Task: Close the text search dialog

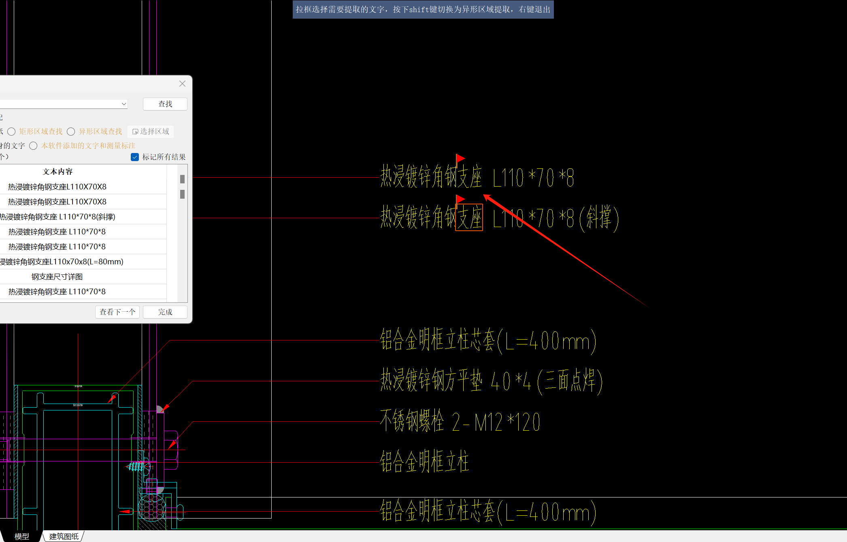Action: click(182, 84)
